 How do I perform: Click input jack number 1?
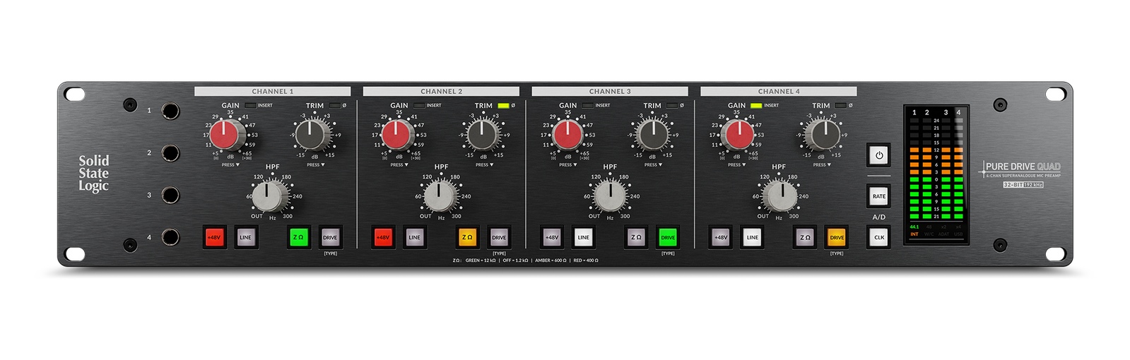tap(170, 111)
